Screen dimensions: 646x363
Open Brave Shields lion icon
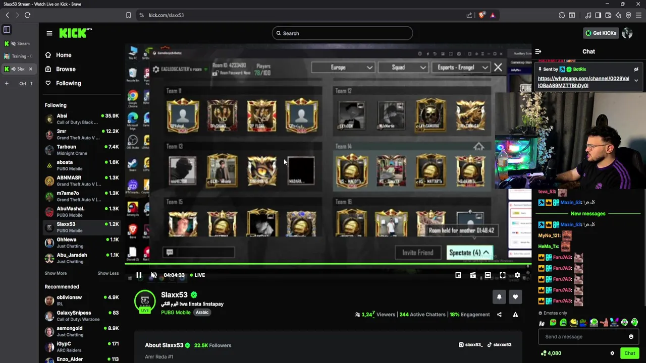pos(481,15)
